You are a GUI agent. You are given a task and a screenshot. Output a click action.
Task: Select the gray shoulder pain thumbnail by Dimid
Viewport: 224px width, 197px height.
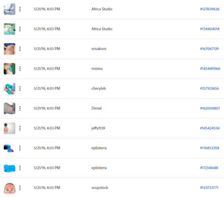pos(9,108)
